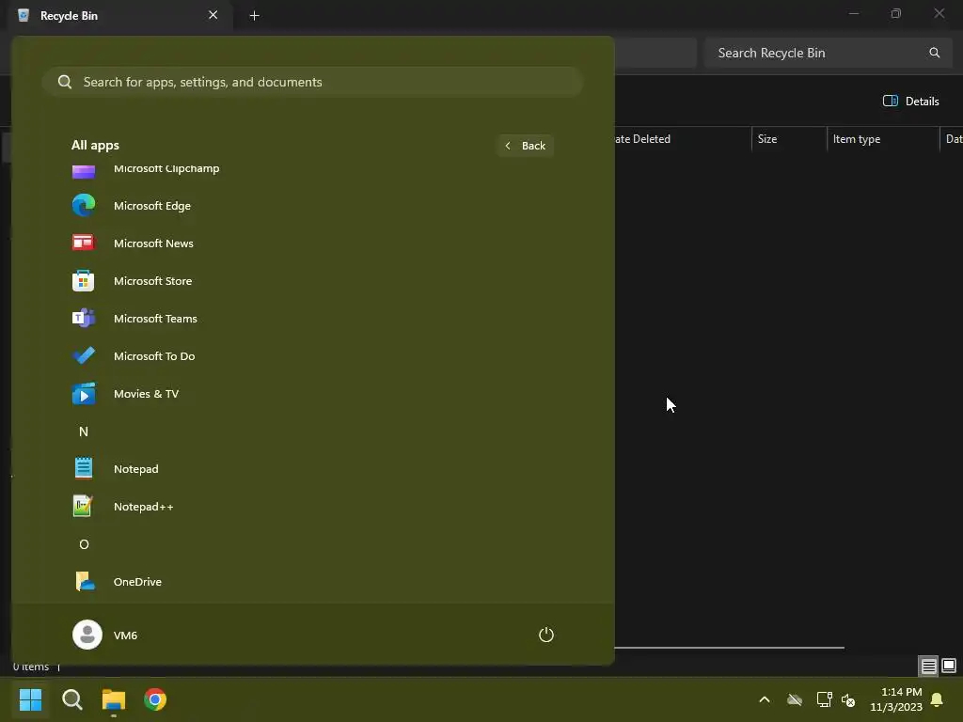Image resolution: width=963 pixels, height=722 pixels.
Task: Add a new File Explorer tab
Action: tap(254, 15)
